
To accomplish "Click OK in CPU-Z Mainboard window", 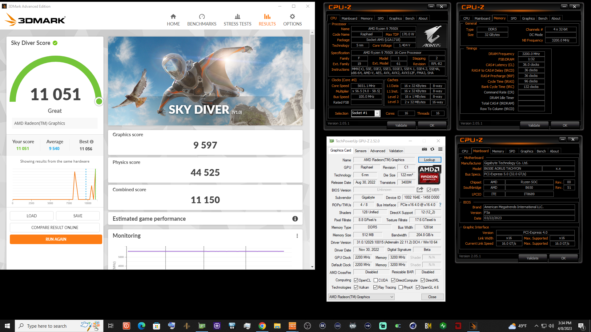I will [x=563, y=258].
